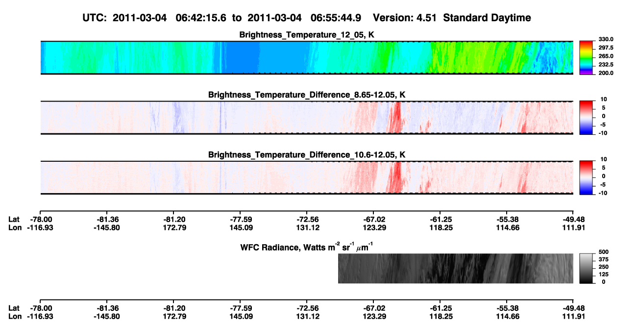
Task: Click Lat -55.38 on the axis above WFC Radiance
Action: [507, 220]
